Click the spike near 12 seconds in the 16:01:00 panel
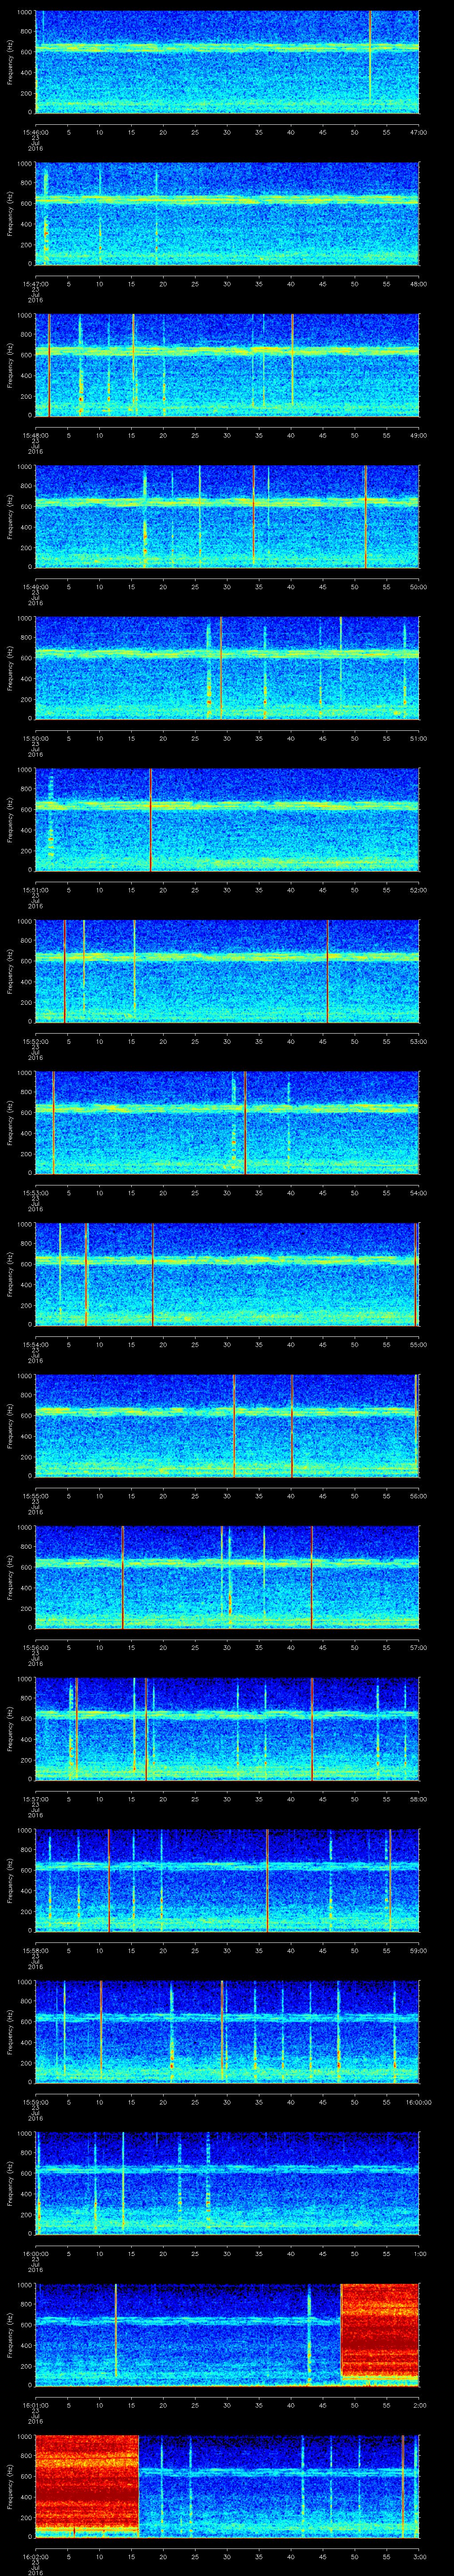454x2576 pixels. point(116,2330)
